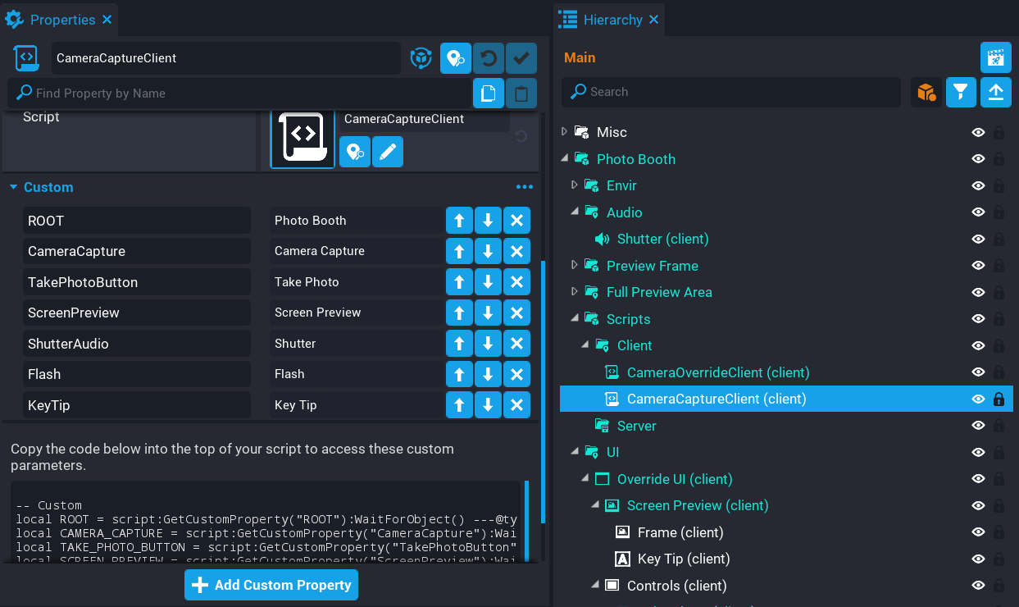Viewport: 1019px width, 607px height.
Task: Move ROOT property down with arrow
Action: click(488, 221)
